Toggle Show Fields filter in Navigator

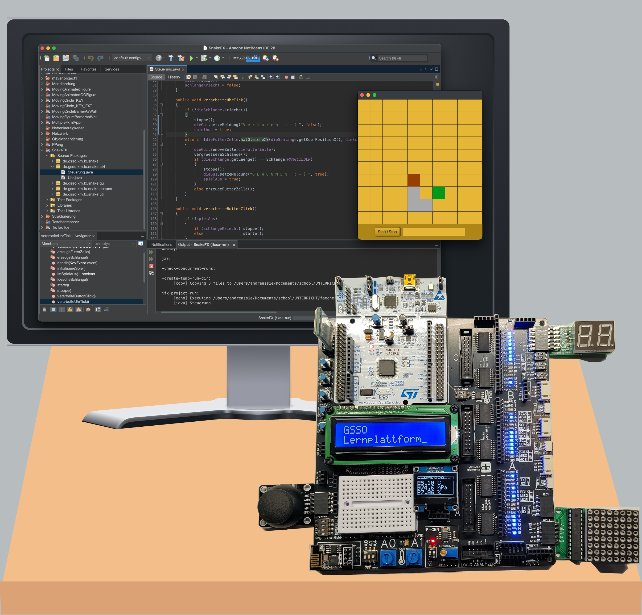tap(53, 309)
